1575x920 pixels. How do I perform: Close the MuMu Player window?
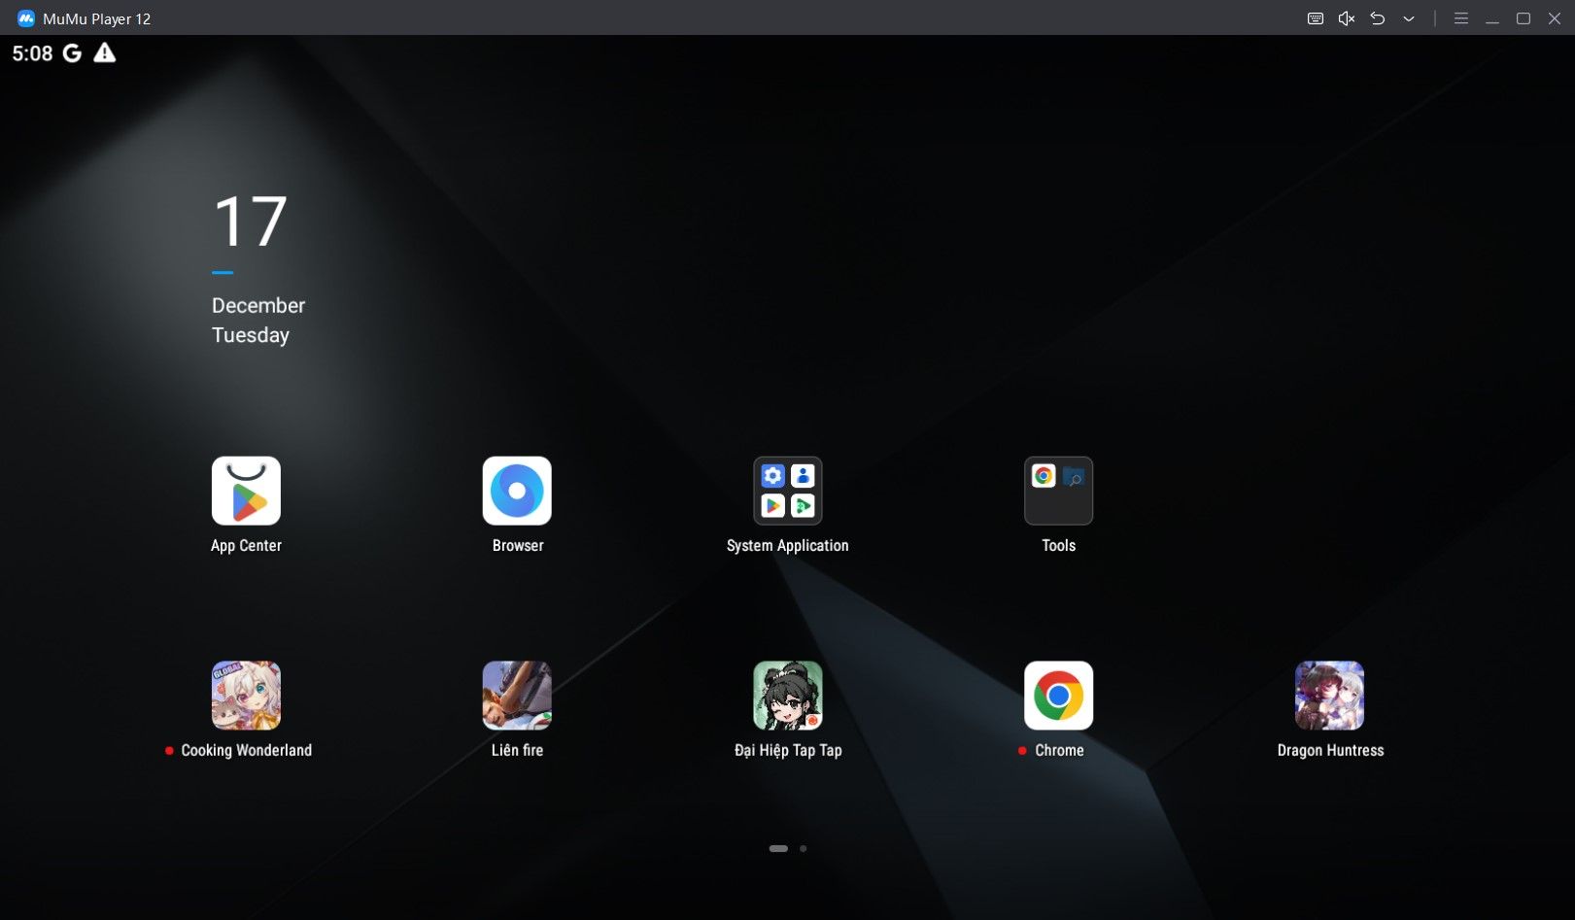pos(1555,18)
